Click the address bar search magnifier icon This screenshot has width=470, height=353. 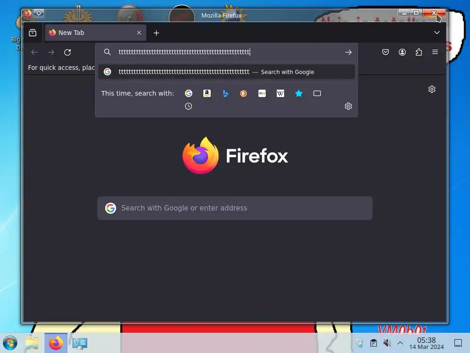click(x=107, y=52)
